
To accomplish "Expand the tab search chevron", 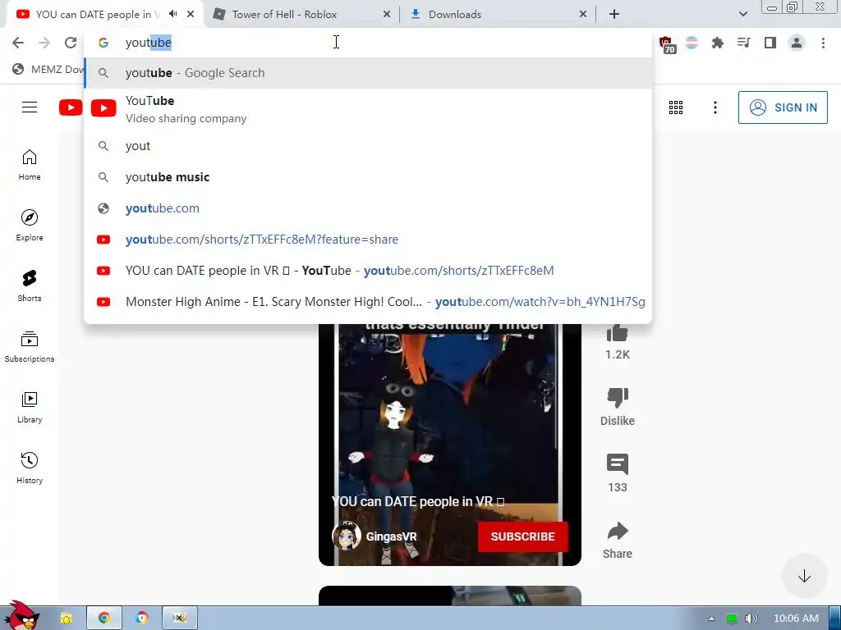I will click(742, 15).
